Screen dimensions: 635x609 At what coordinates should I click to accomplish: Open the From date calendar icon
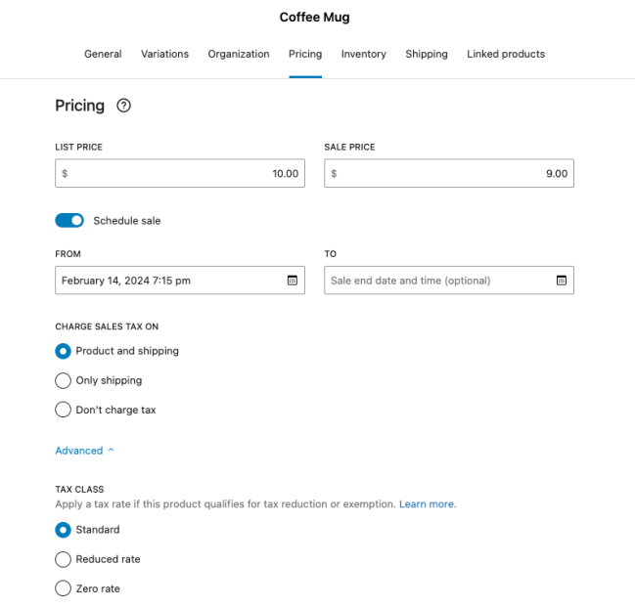(292, 281)
